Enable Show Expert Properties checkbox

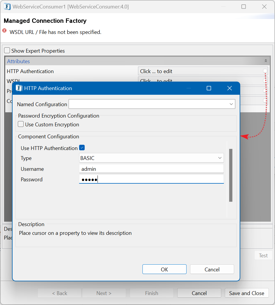pos(7,51)
